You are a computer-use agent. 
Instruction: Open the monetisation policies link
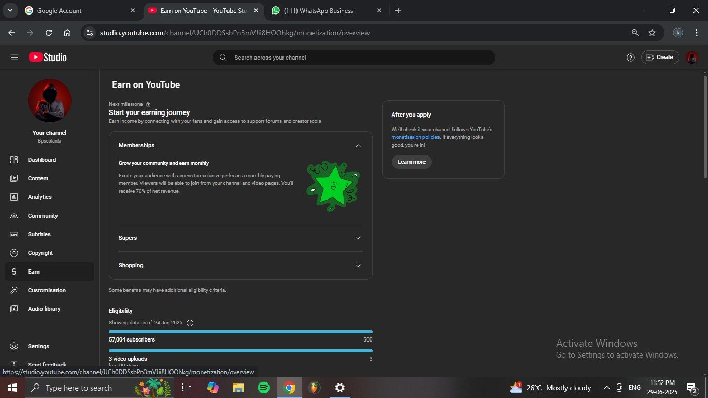[x=416, y=137]
